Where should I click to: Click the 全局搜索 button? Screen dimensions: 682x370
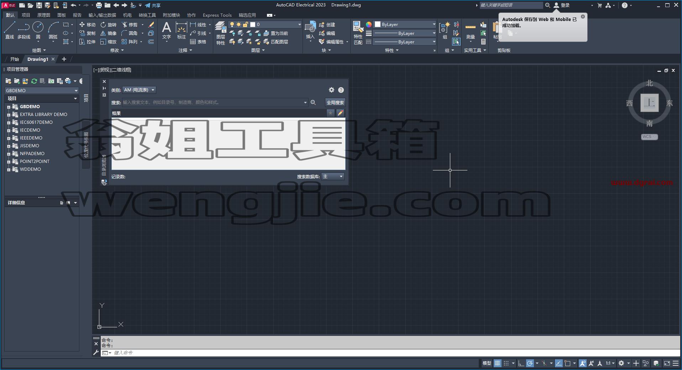click(x=335, y=102)
